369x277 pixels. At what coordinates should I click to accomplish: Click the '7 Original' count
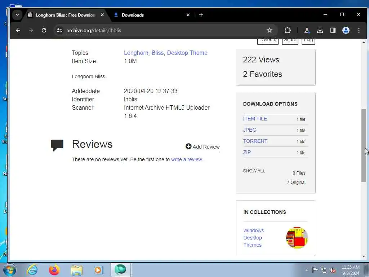click(x=296, y=182)
